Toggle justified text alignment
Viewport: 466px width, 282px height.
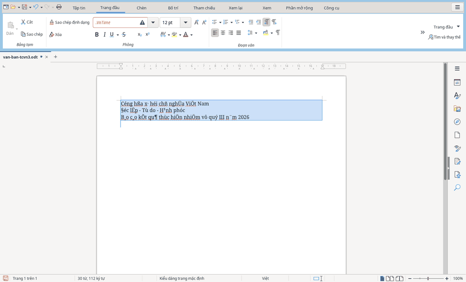coord(239,33)
